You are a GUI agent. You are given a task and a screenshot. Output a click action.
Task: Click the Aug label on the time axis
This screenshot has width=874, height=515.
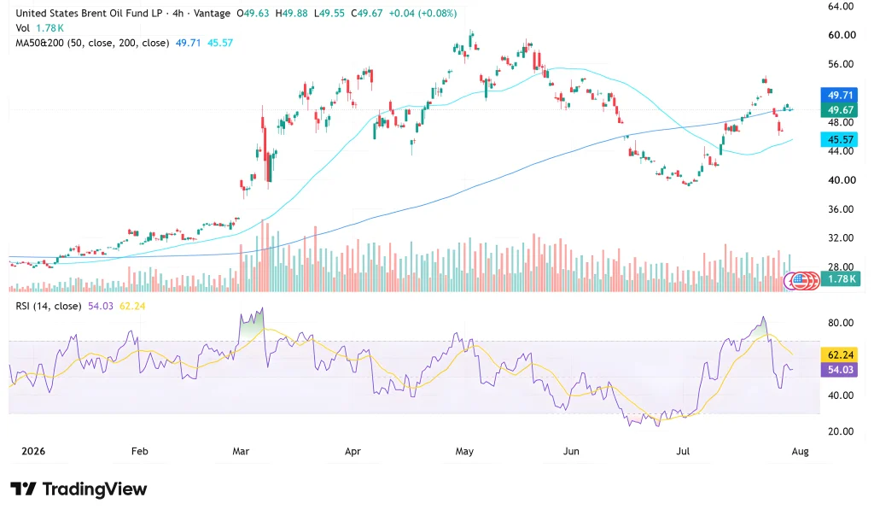(800, 452)
